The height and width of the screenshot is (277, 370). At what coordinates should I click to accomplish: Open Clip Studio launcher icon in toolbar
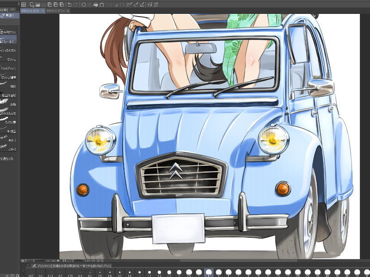click(24, 5)
